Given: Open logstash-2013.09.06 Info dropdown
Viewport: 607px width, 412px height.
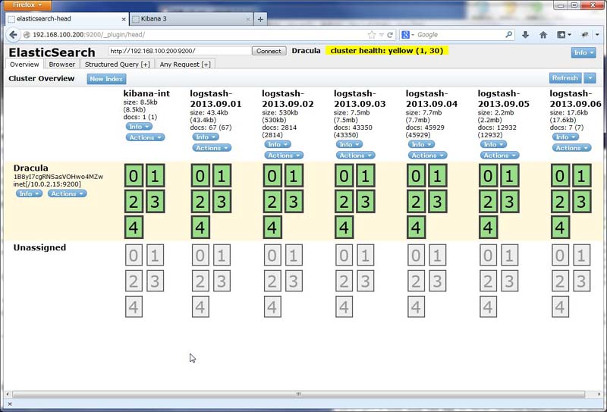Looking at the screenshot, I should click(x=565, y=137).
